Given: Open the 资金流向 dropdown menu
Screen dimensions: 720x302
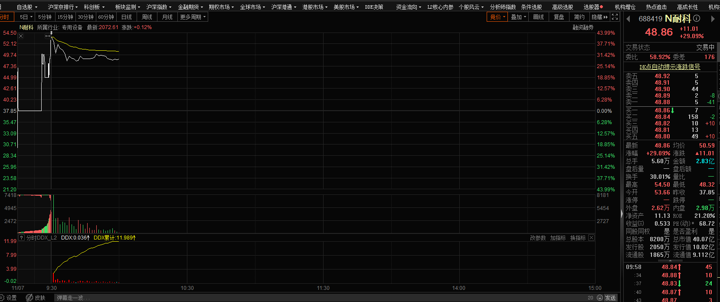Looking at the screenshot, I should tap(409, 7).
